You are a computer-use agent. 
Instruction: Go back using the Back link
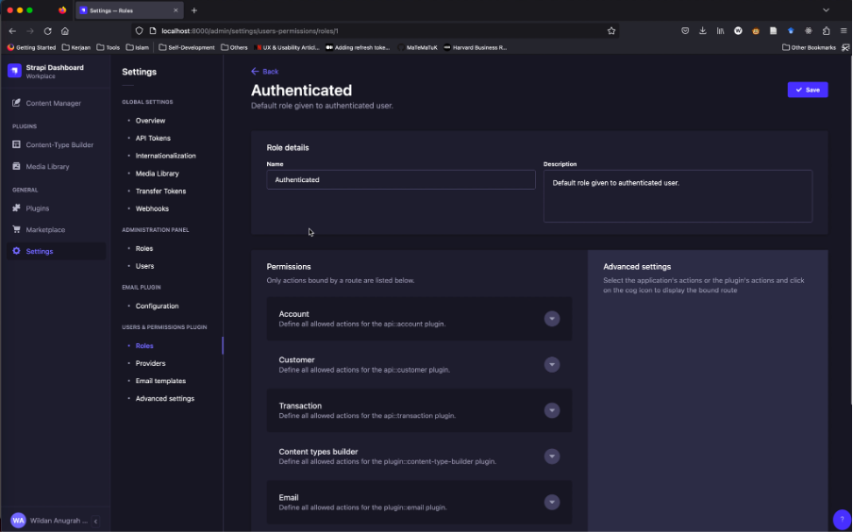265,72
